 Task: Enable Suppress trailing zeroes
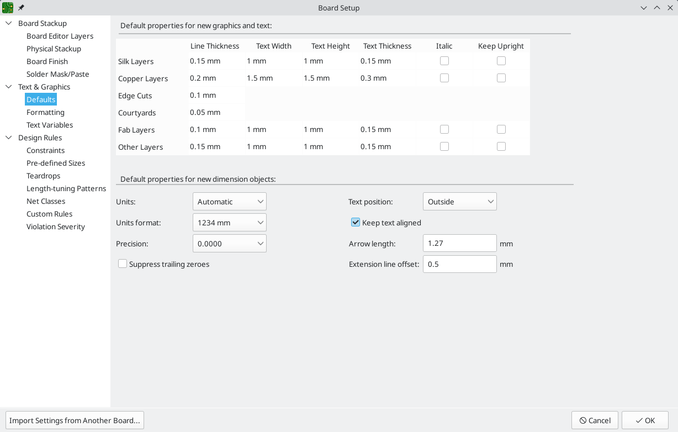pos(123,264)
